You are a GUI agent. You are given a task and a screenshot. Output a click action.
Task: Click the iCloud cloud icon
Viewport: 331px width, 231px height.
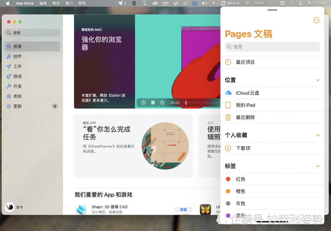[228, 93]
